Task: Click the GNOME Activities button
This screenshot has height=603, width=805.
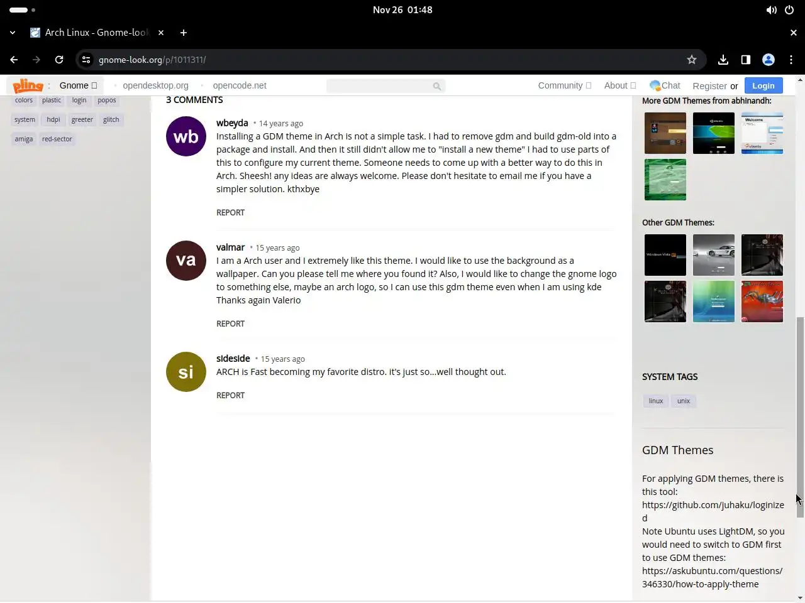Action: (x=22, y=10)
